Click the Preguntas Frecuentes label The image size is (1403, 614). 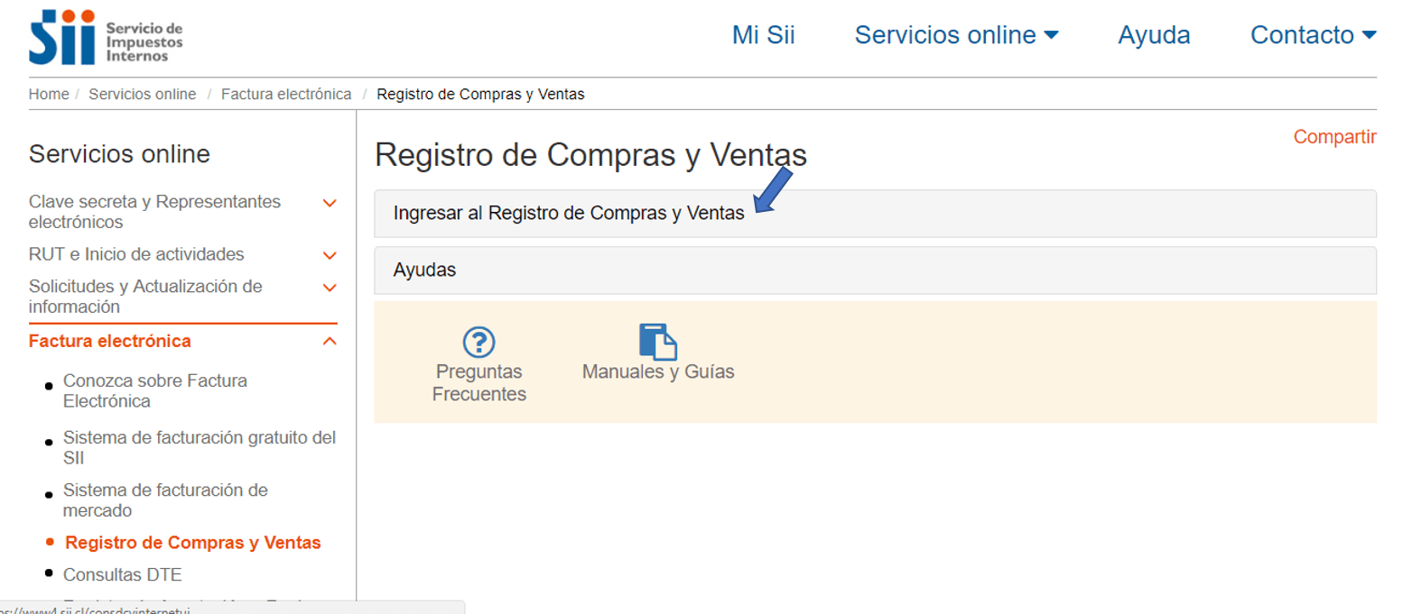tap(479, 382)
